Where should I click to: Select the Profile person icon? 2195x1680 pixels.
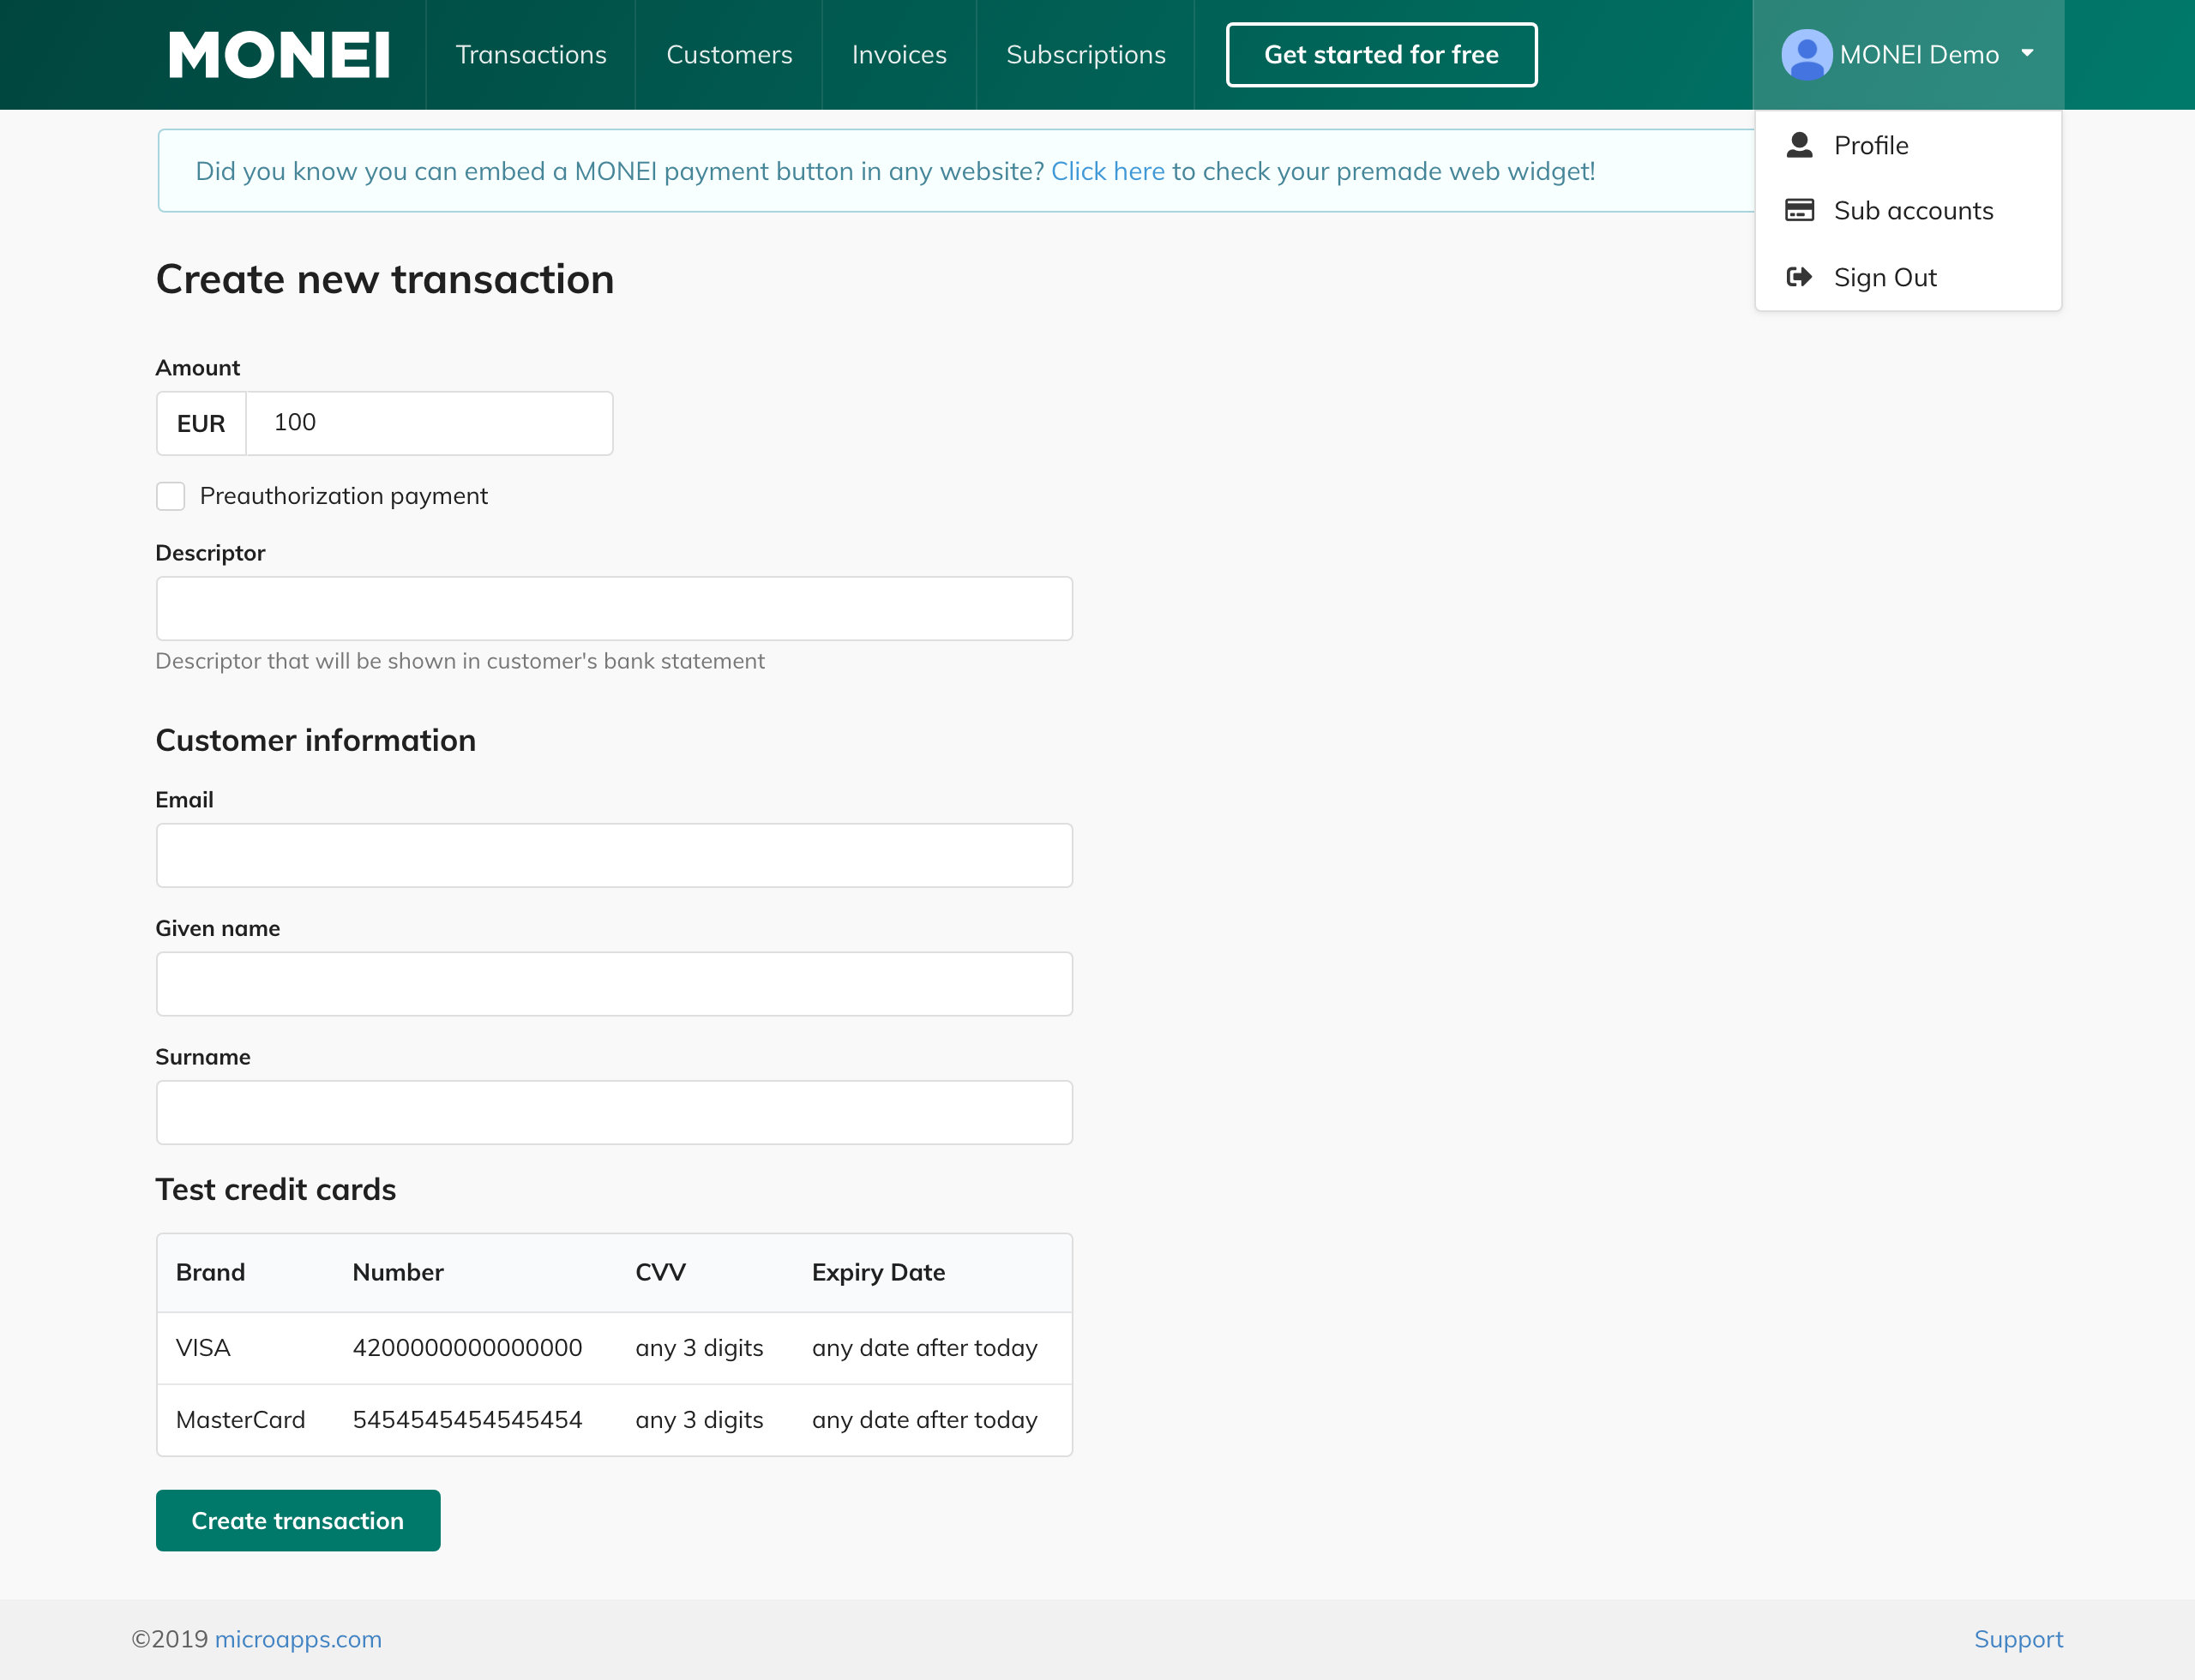tap(1799, 145)
